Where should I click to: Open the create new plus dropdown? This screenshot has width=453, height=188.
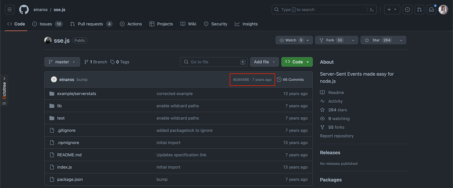392,10
